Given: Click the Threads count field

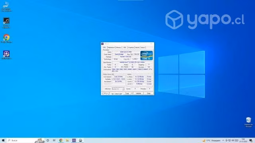Looking at the screenshot, I should [149, 89].
